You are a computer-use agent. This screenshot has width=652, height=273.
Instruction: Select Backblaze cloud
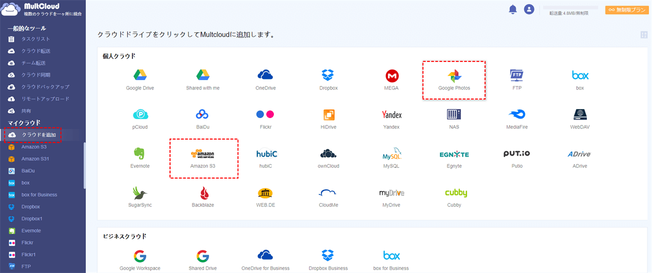coord(203,197)
